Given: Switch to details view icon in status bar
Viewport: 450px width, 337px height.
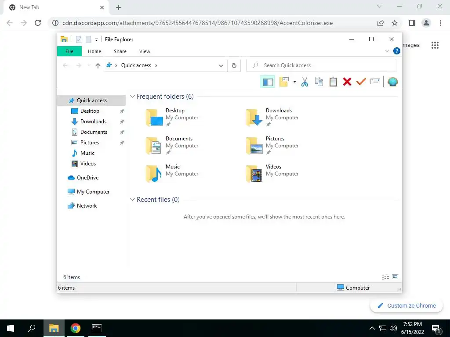Looking at the screenshot, I should tap(385, 277).
